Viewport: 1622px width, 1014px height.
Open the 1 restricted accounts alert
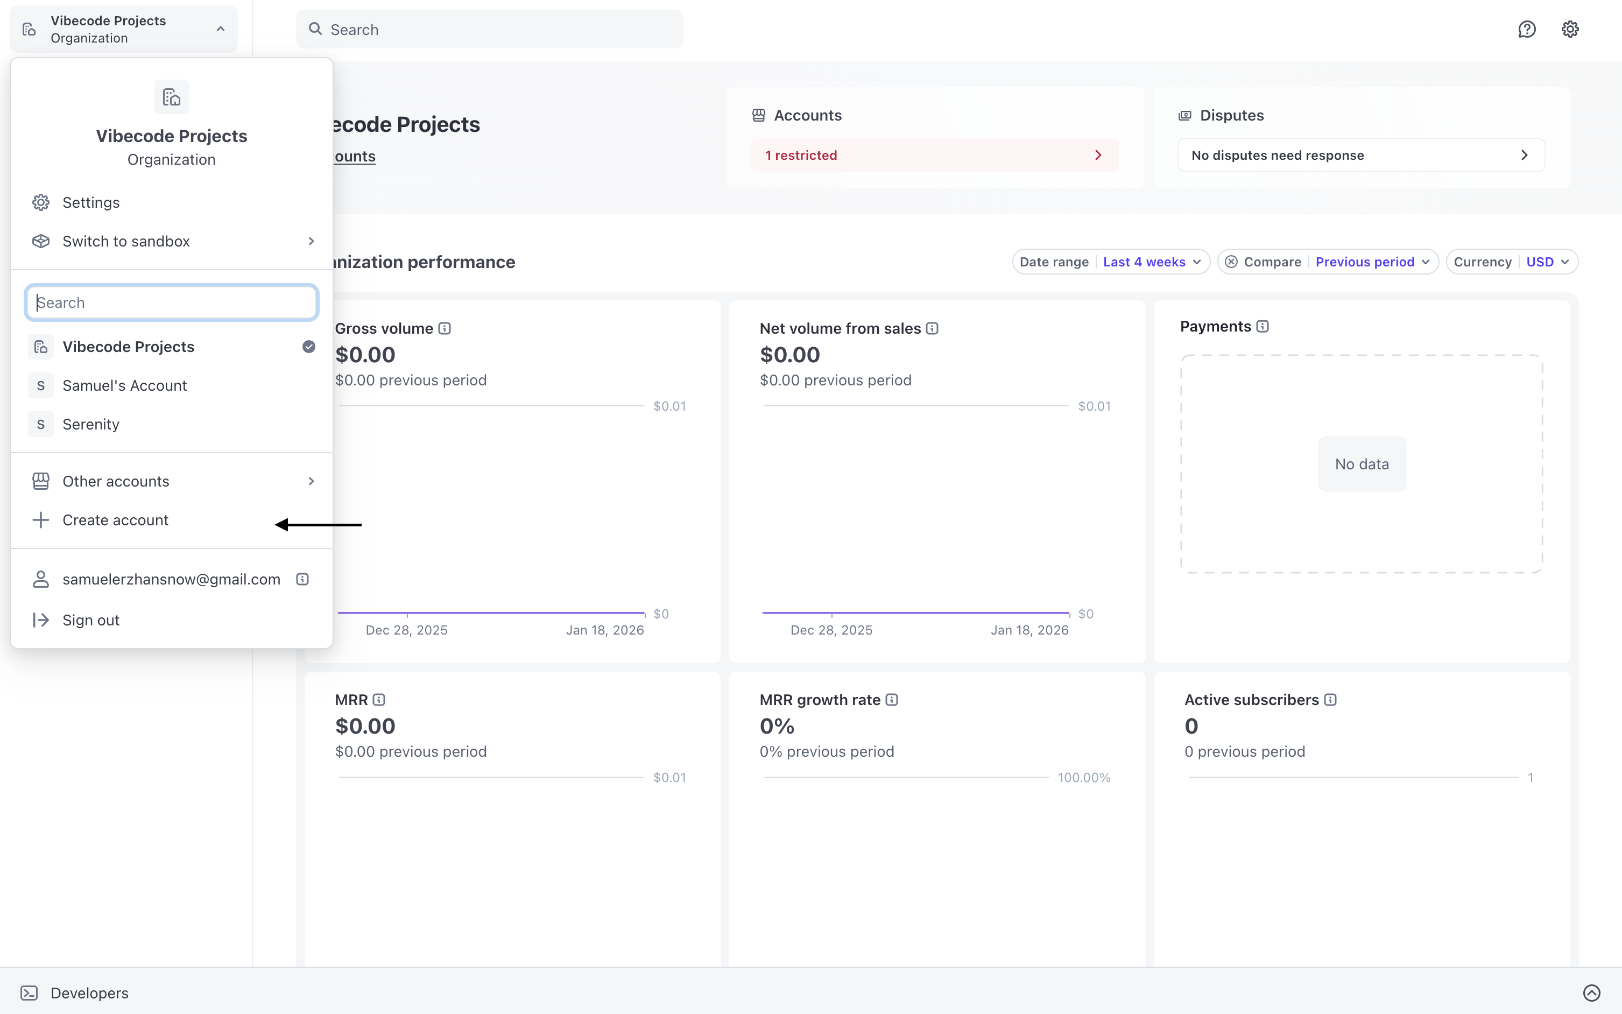[x=934, y=156]
